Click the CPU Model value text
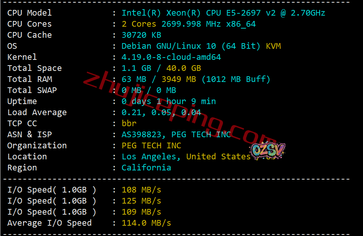The width and height of the screenshot is (363, 236). coord(223,13)
